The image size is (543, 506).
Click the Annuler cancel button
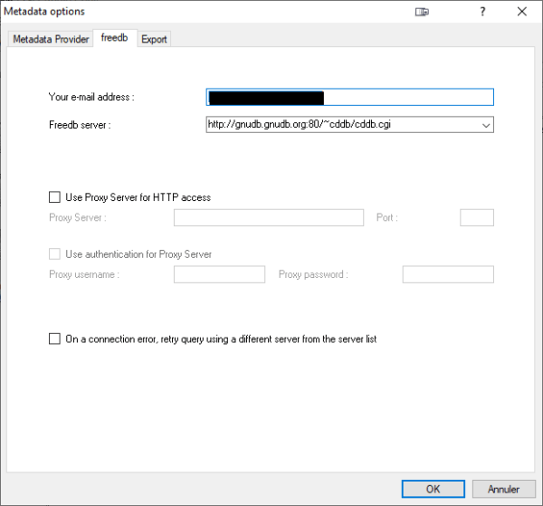point(503,489)
